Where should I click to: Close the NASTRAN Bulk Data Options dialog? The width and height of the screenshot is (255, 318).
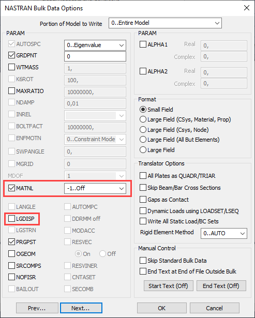(x=247, y=8)
